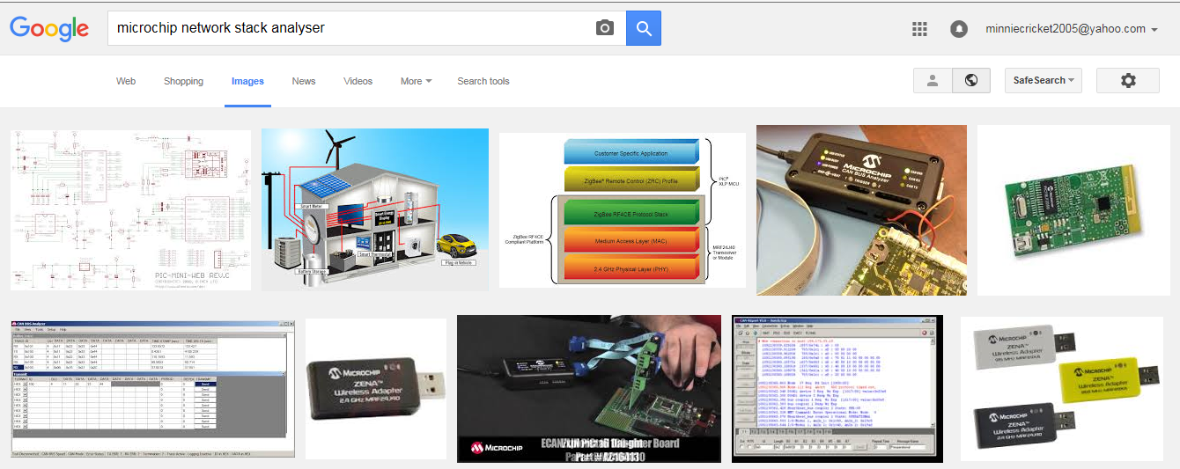
Task: Click the Google logo
Action: click(49, 29)
